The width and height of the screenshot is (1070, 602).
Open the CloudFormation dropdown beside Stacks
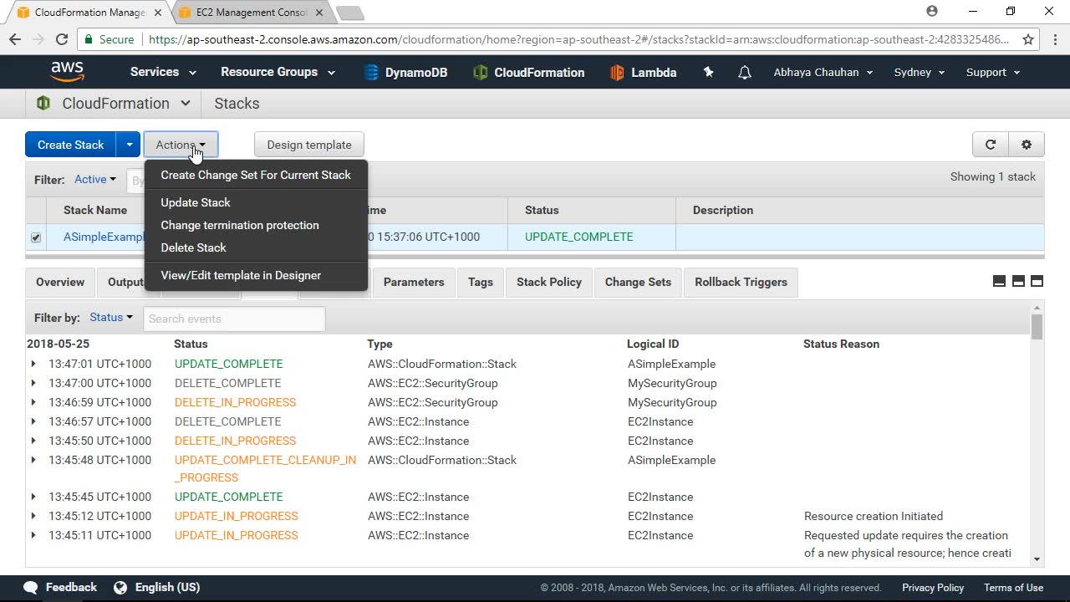[x=115, y=104]
